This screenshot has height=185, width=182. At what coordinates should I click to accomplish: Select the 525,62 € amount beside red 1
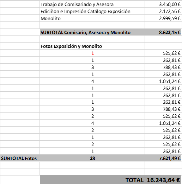click(x=163, y=53)
